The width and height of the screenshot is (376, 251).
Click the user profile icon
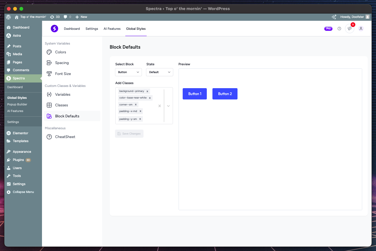(361, 29)
